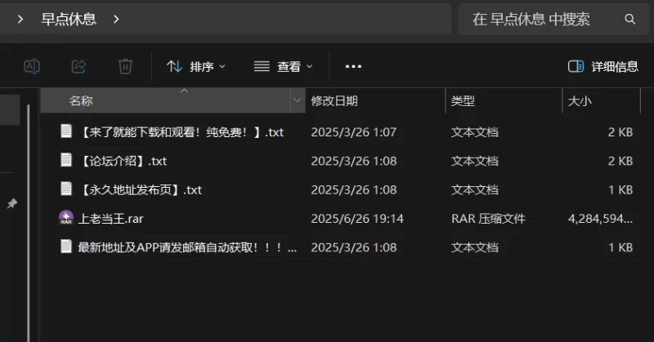Click the search magnifier icon
654x342 pixels.
(x=629, y=19)
